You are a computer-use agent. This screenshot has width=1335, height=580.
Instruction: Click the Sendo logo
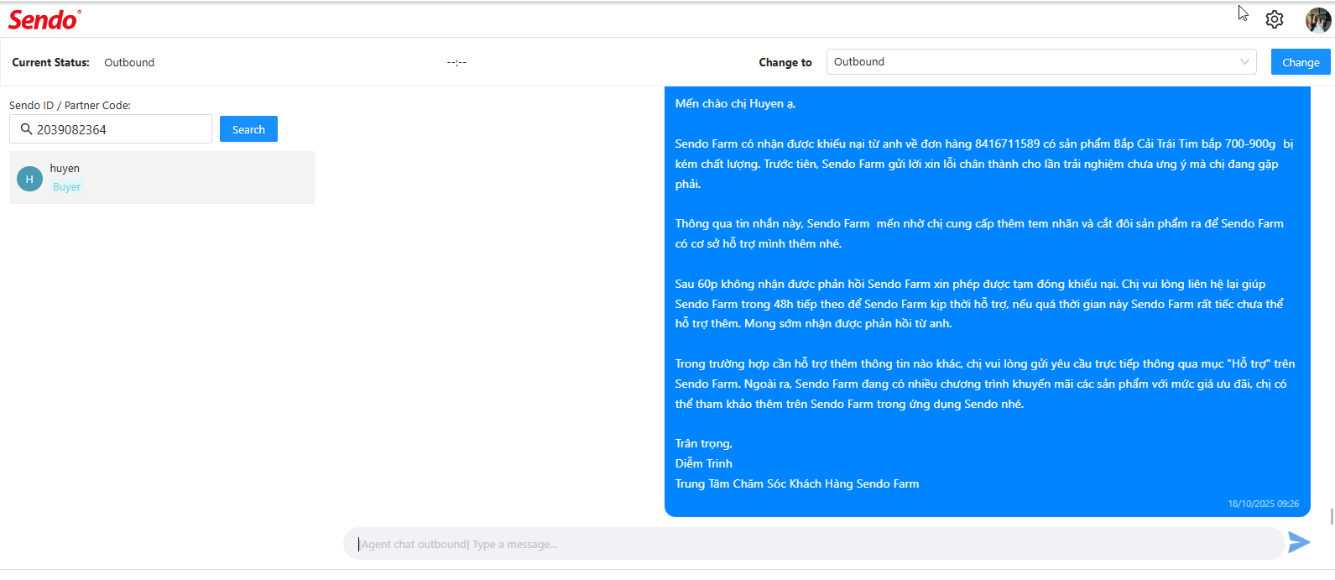44,19
